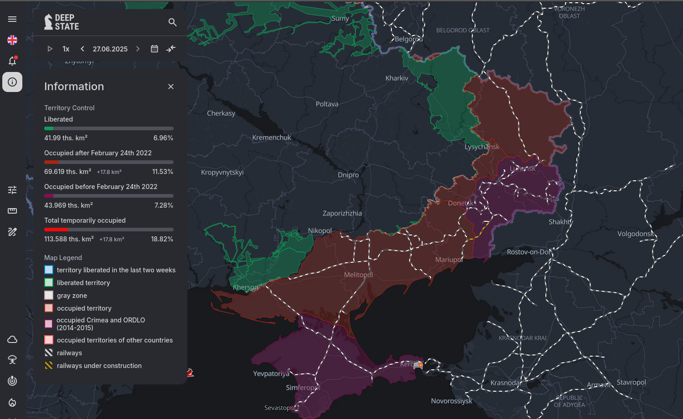Click the compare dates arrows icon
Viewport: 683px width, 419px height.
click(171, 49)
